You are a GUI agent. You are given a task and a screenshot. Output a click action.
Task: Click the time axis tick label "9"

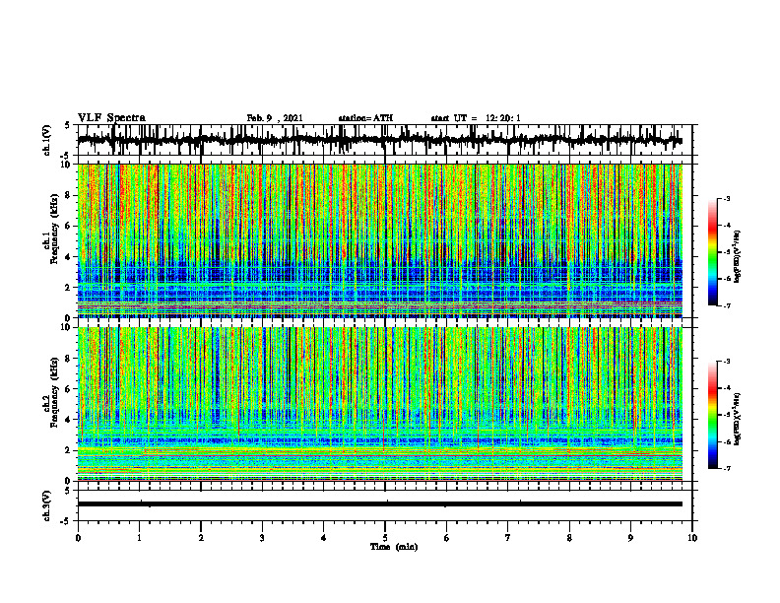[630, 538]
